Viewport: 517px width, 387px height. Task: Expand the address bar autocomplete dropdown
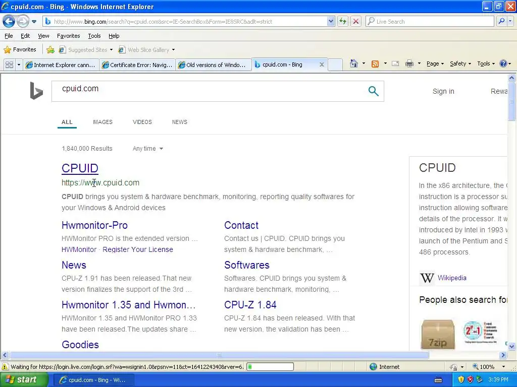(x=331, y=22)
